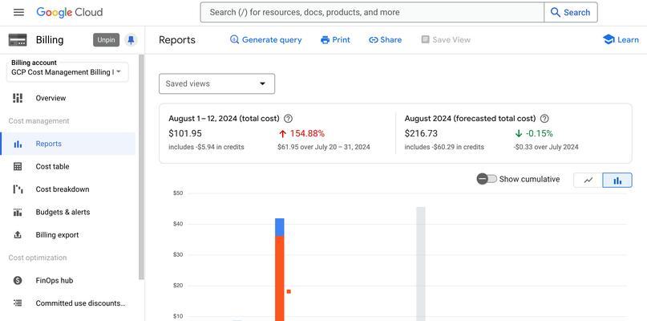Click the Print button

(335, 39)
